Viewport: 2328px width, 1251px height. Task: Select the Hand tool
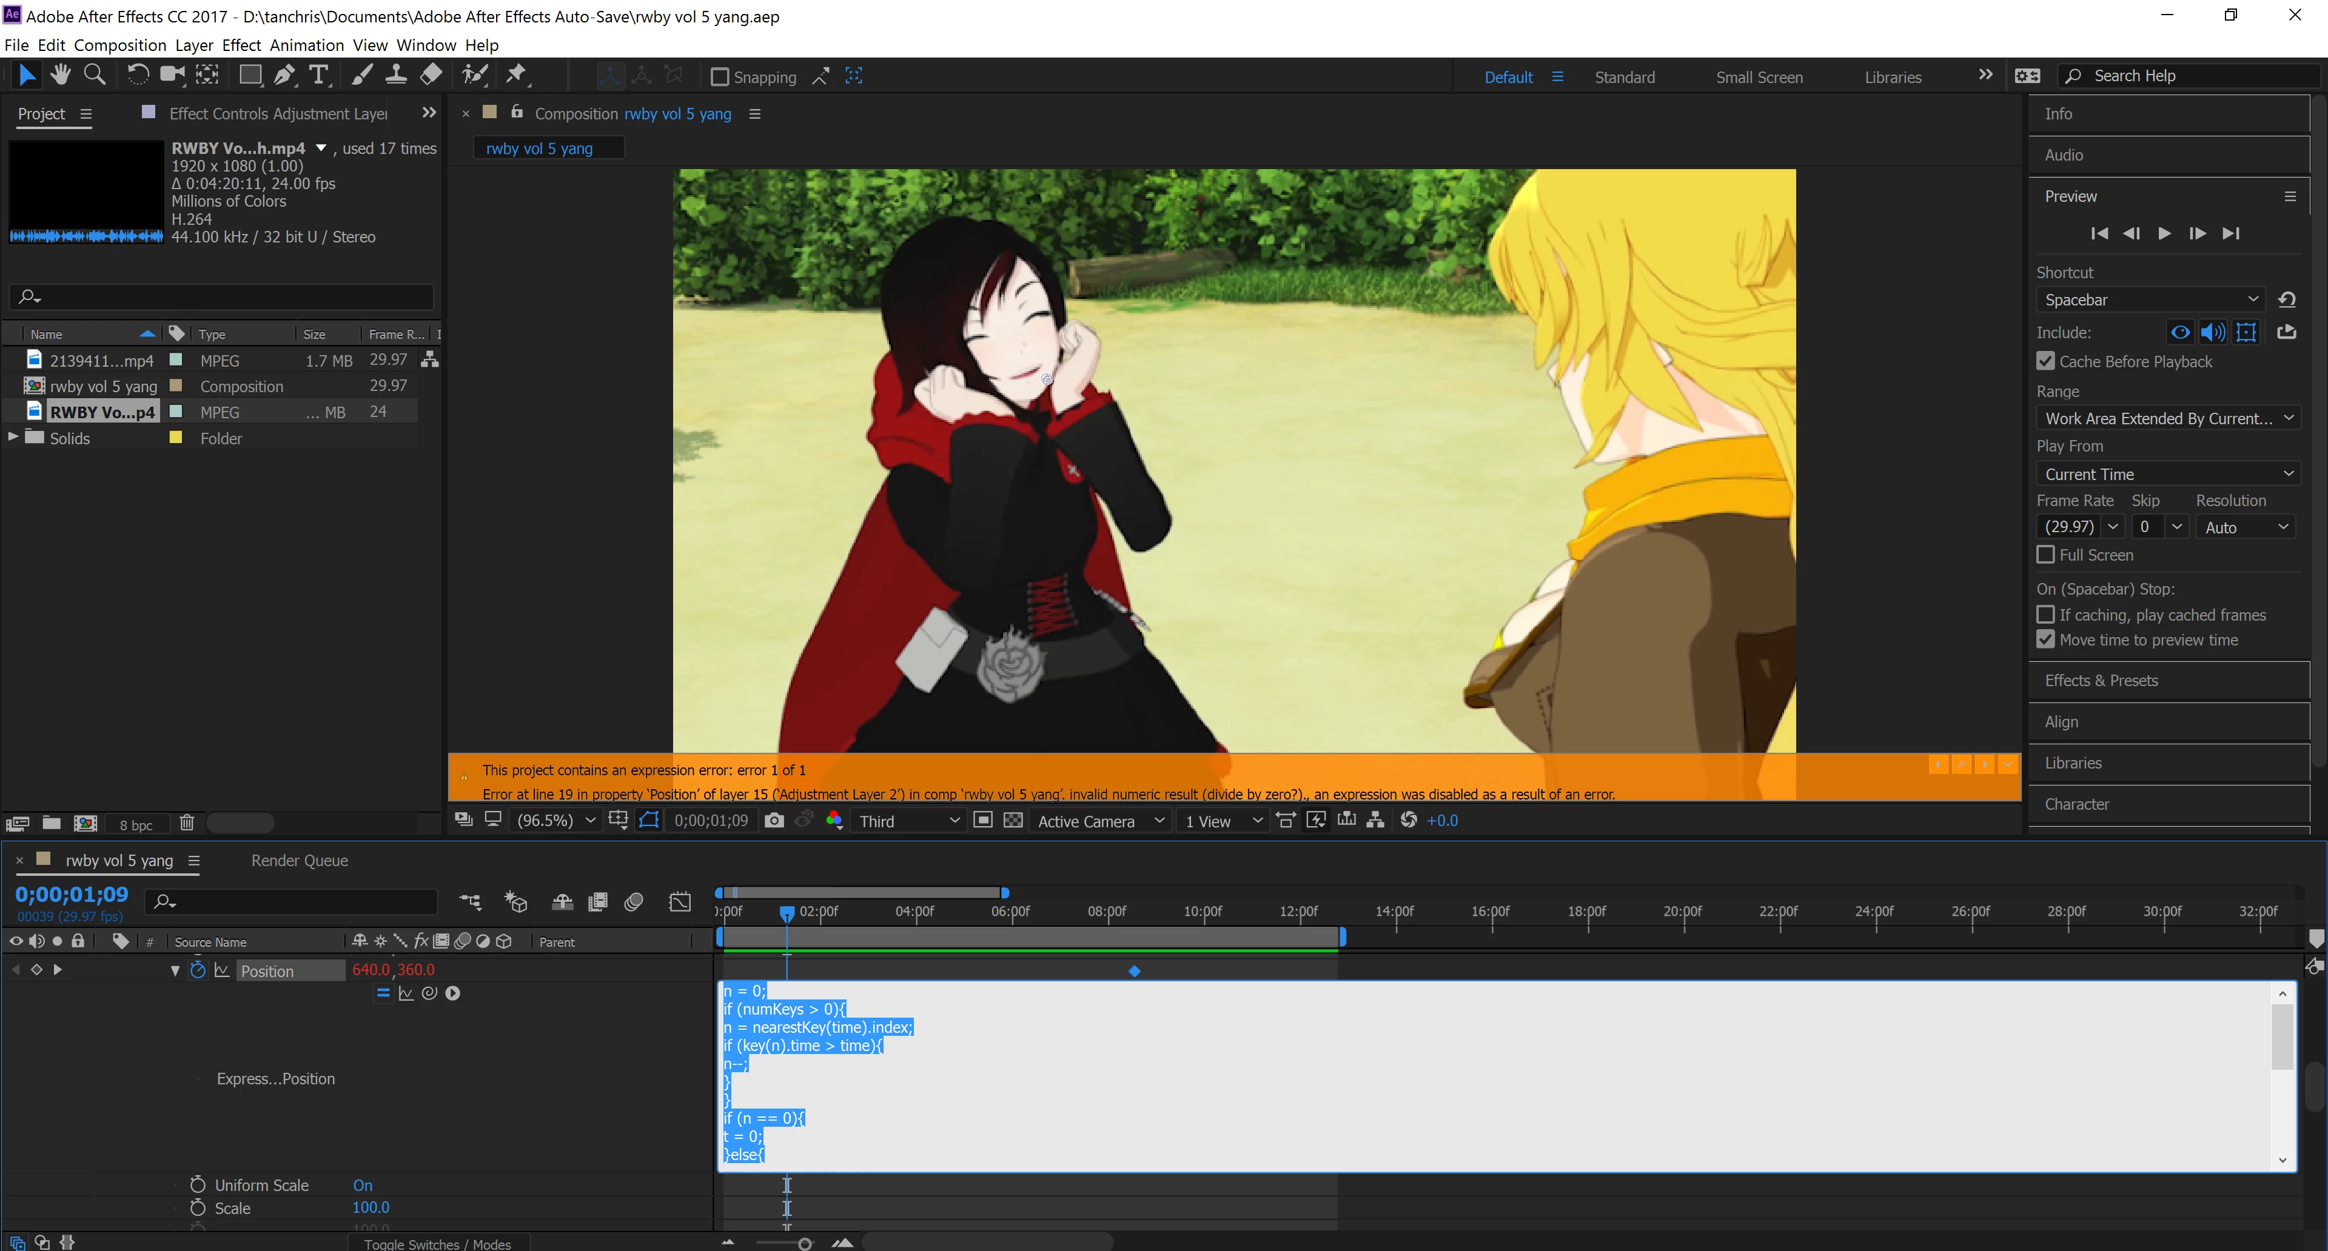point(61,76)
